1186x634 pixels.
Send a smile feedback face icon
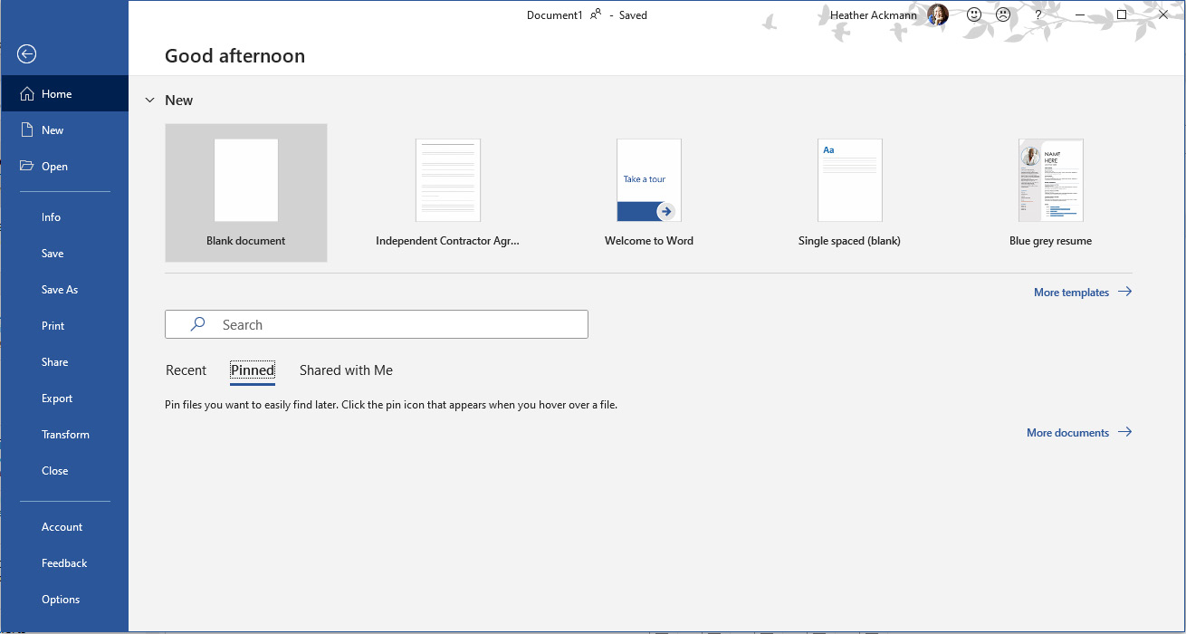tap(974, 14)
